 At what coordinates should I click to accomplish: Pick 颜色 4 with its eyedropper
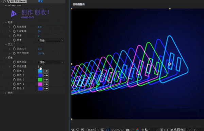click(x=46, y=84)
